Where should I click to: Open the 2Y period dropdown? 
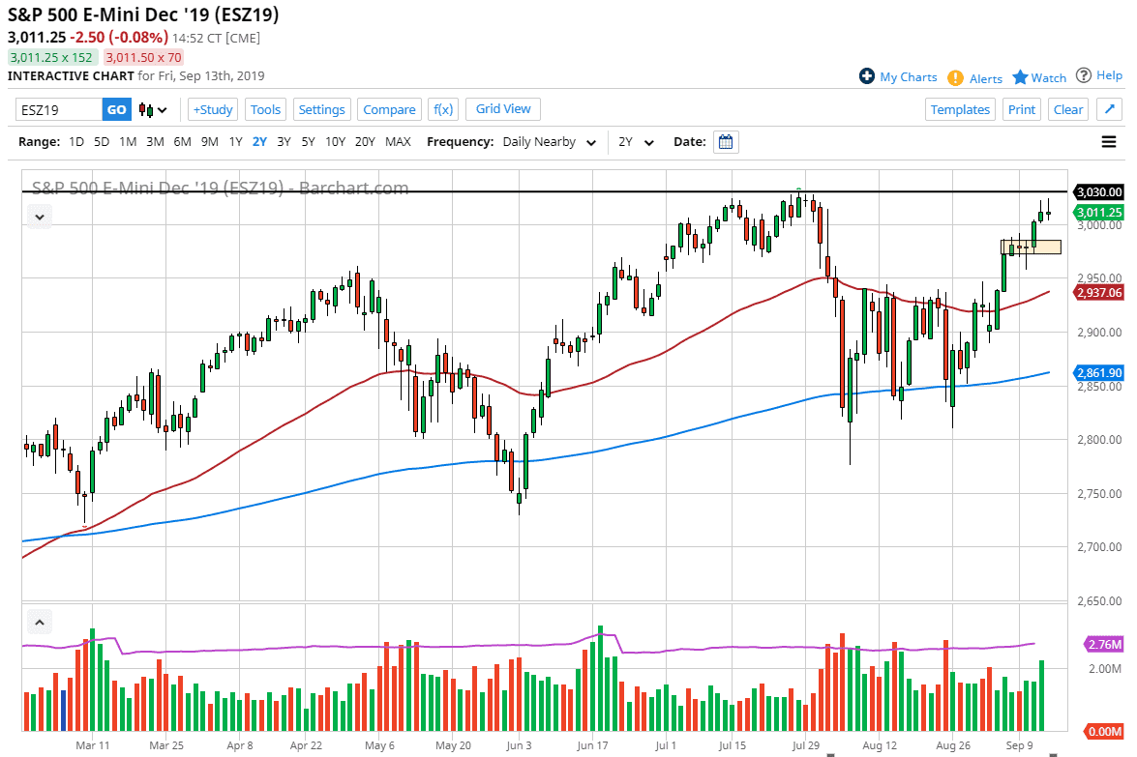point(637,142)
